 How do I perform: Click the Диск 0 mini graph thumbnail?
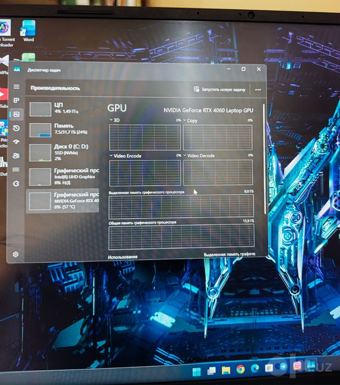point(40,152)
